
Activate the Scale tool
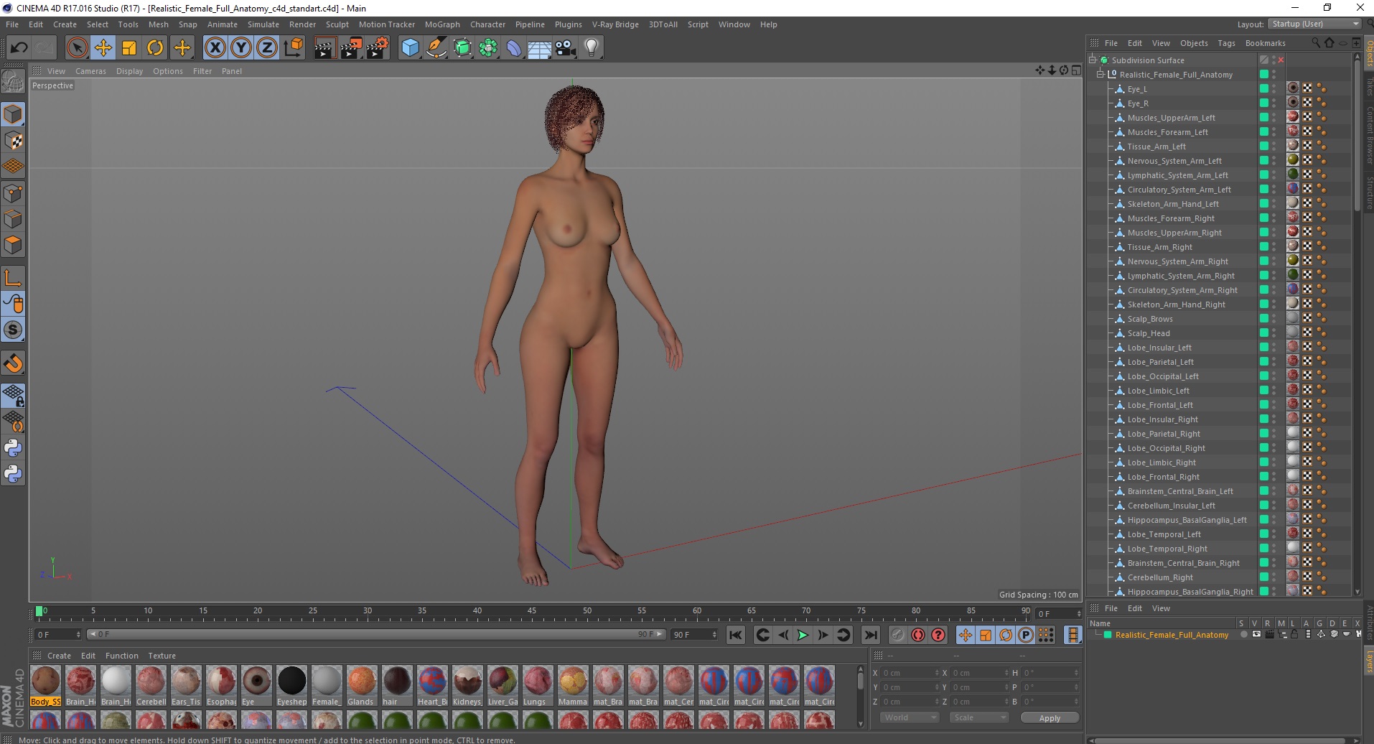(x=129, y=48)
